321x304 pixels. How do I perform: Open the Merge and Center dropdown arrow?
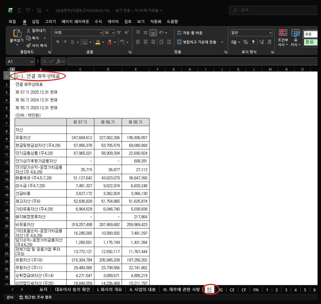click(x=222, y=42)
